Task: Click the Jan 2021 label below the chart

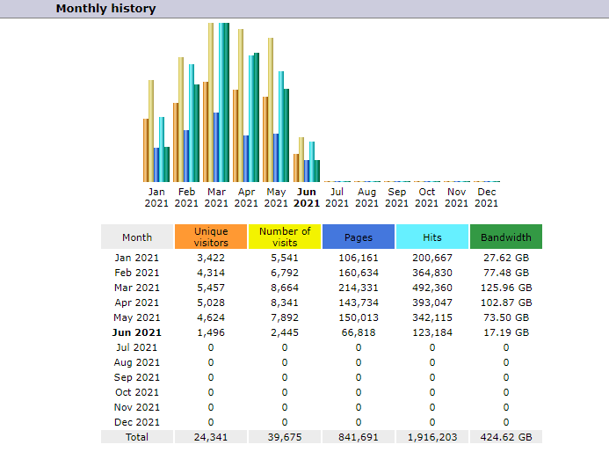Action: click(x=156, y=197)
